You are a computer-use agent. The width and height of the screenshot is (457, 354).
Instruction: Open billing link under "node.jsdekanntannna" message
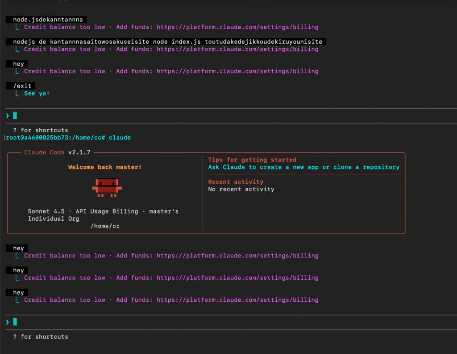237,27
